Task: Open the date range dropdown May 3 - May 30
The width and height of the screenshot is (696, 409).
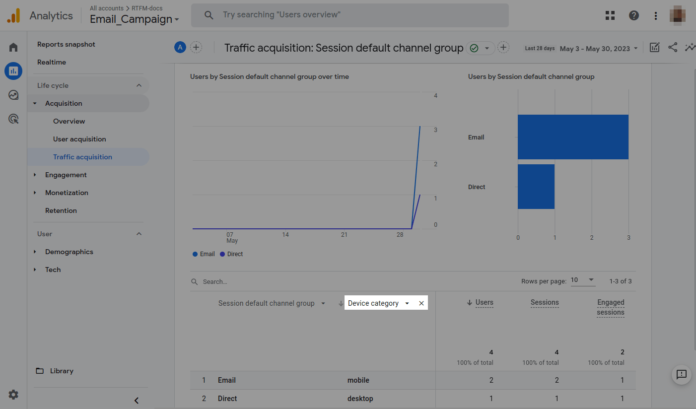Action: [598, 49]
